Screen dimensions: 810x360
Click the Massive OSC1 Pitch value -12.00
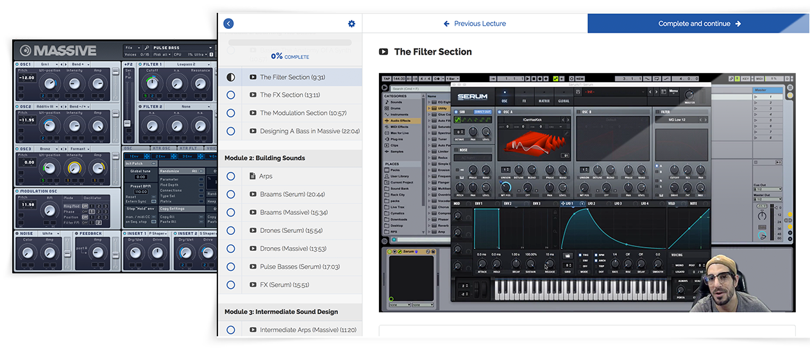tap(26, 78)
